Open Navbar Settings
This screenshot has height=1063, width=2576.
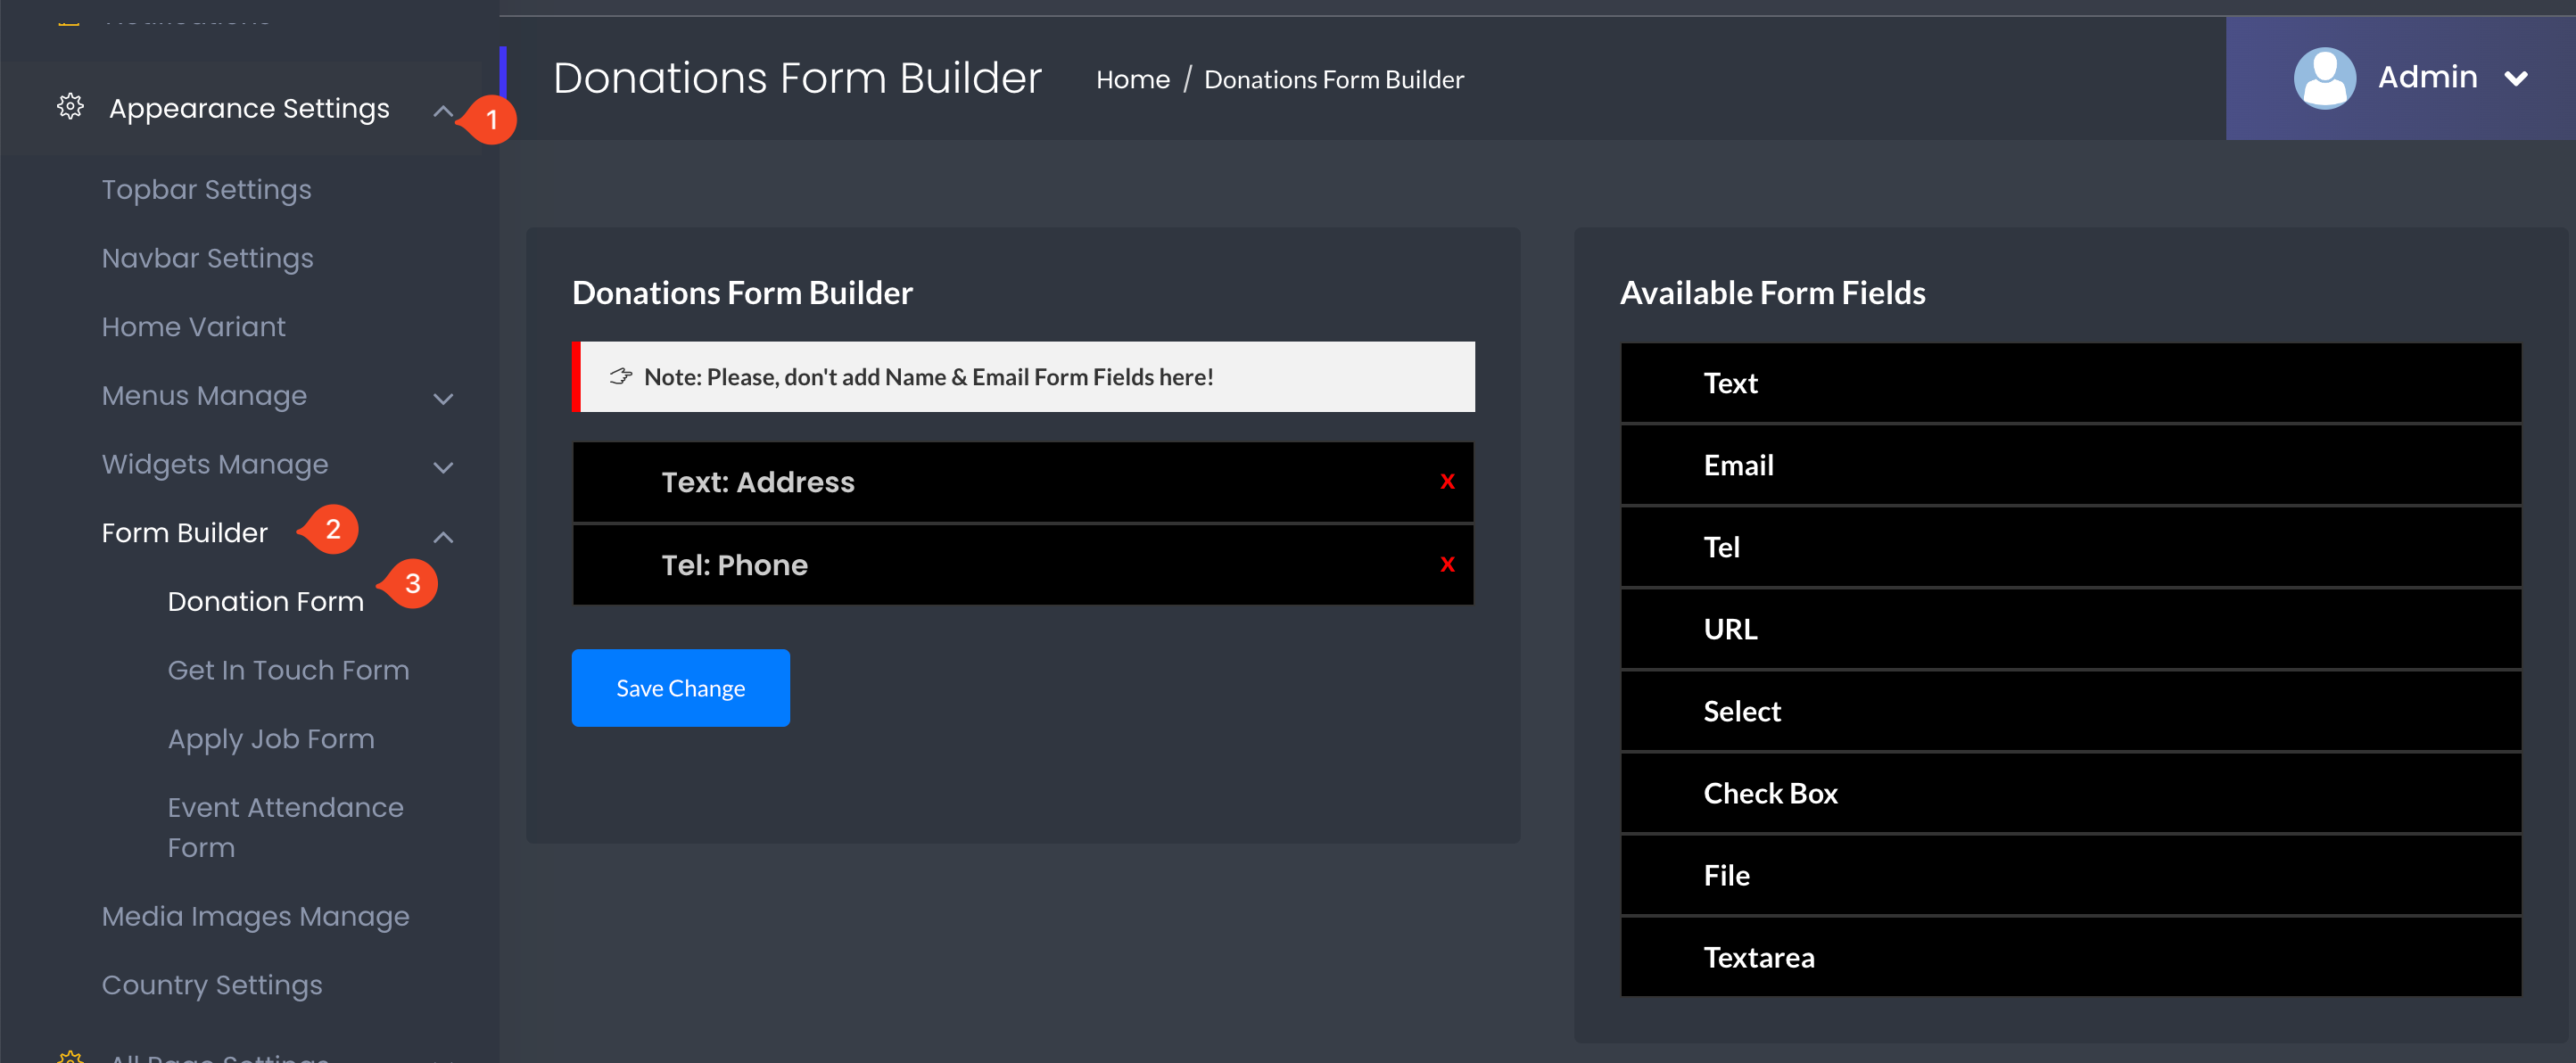[x=208, y=258]
